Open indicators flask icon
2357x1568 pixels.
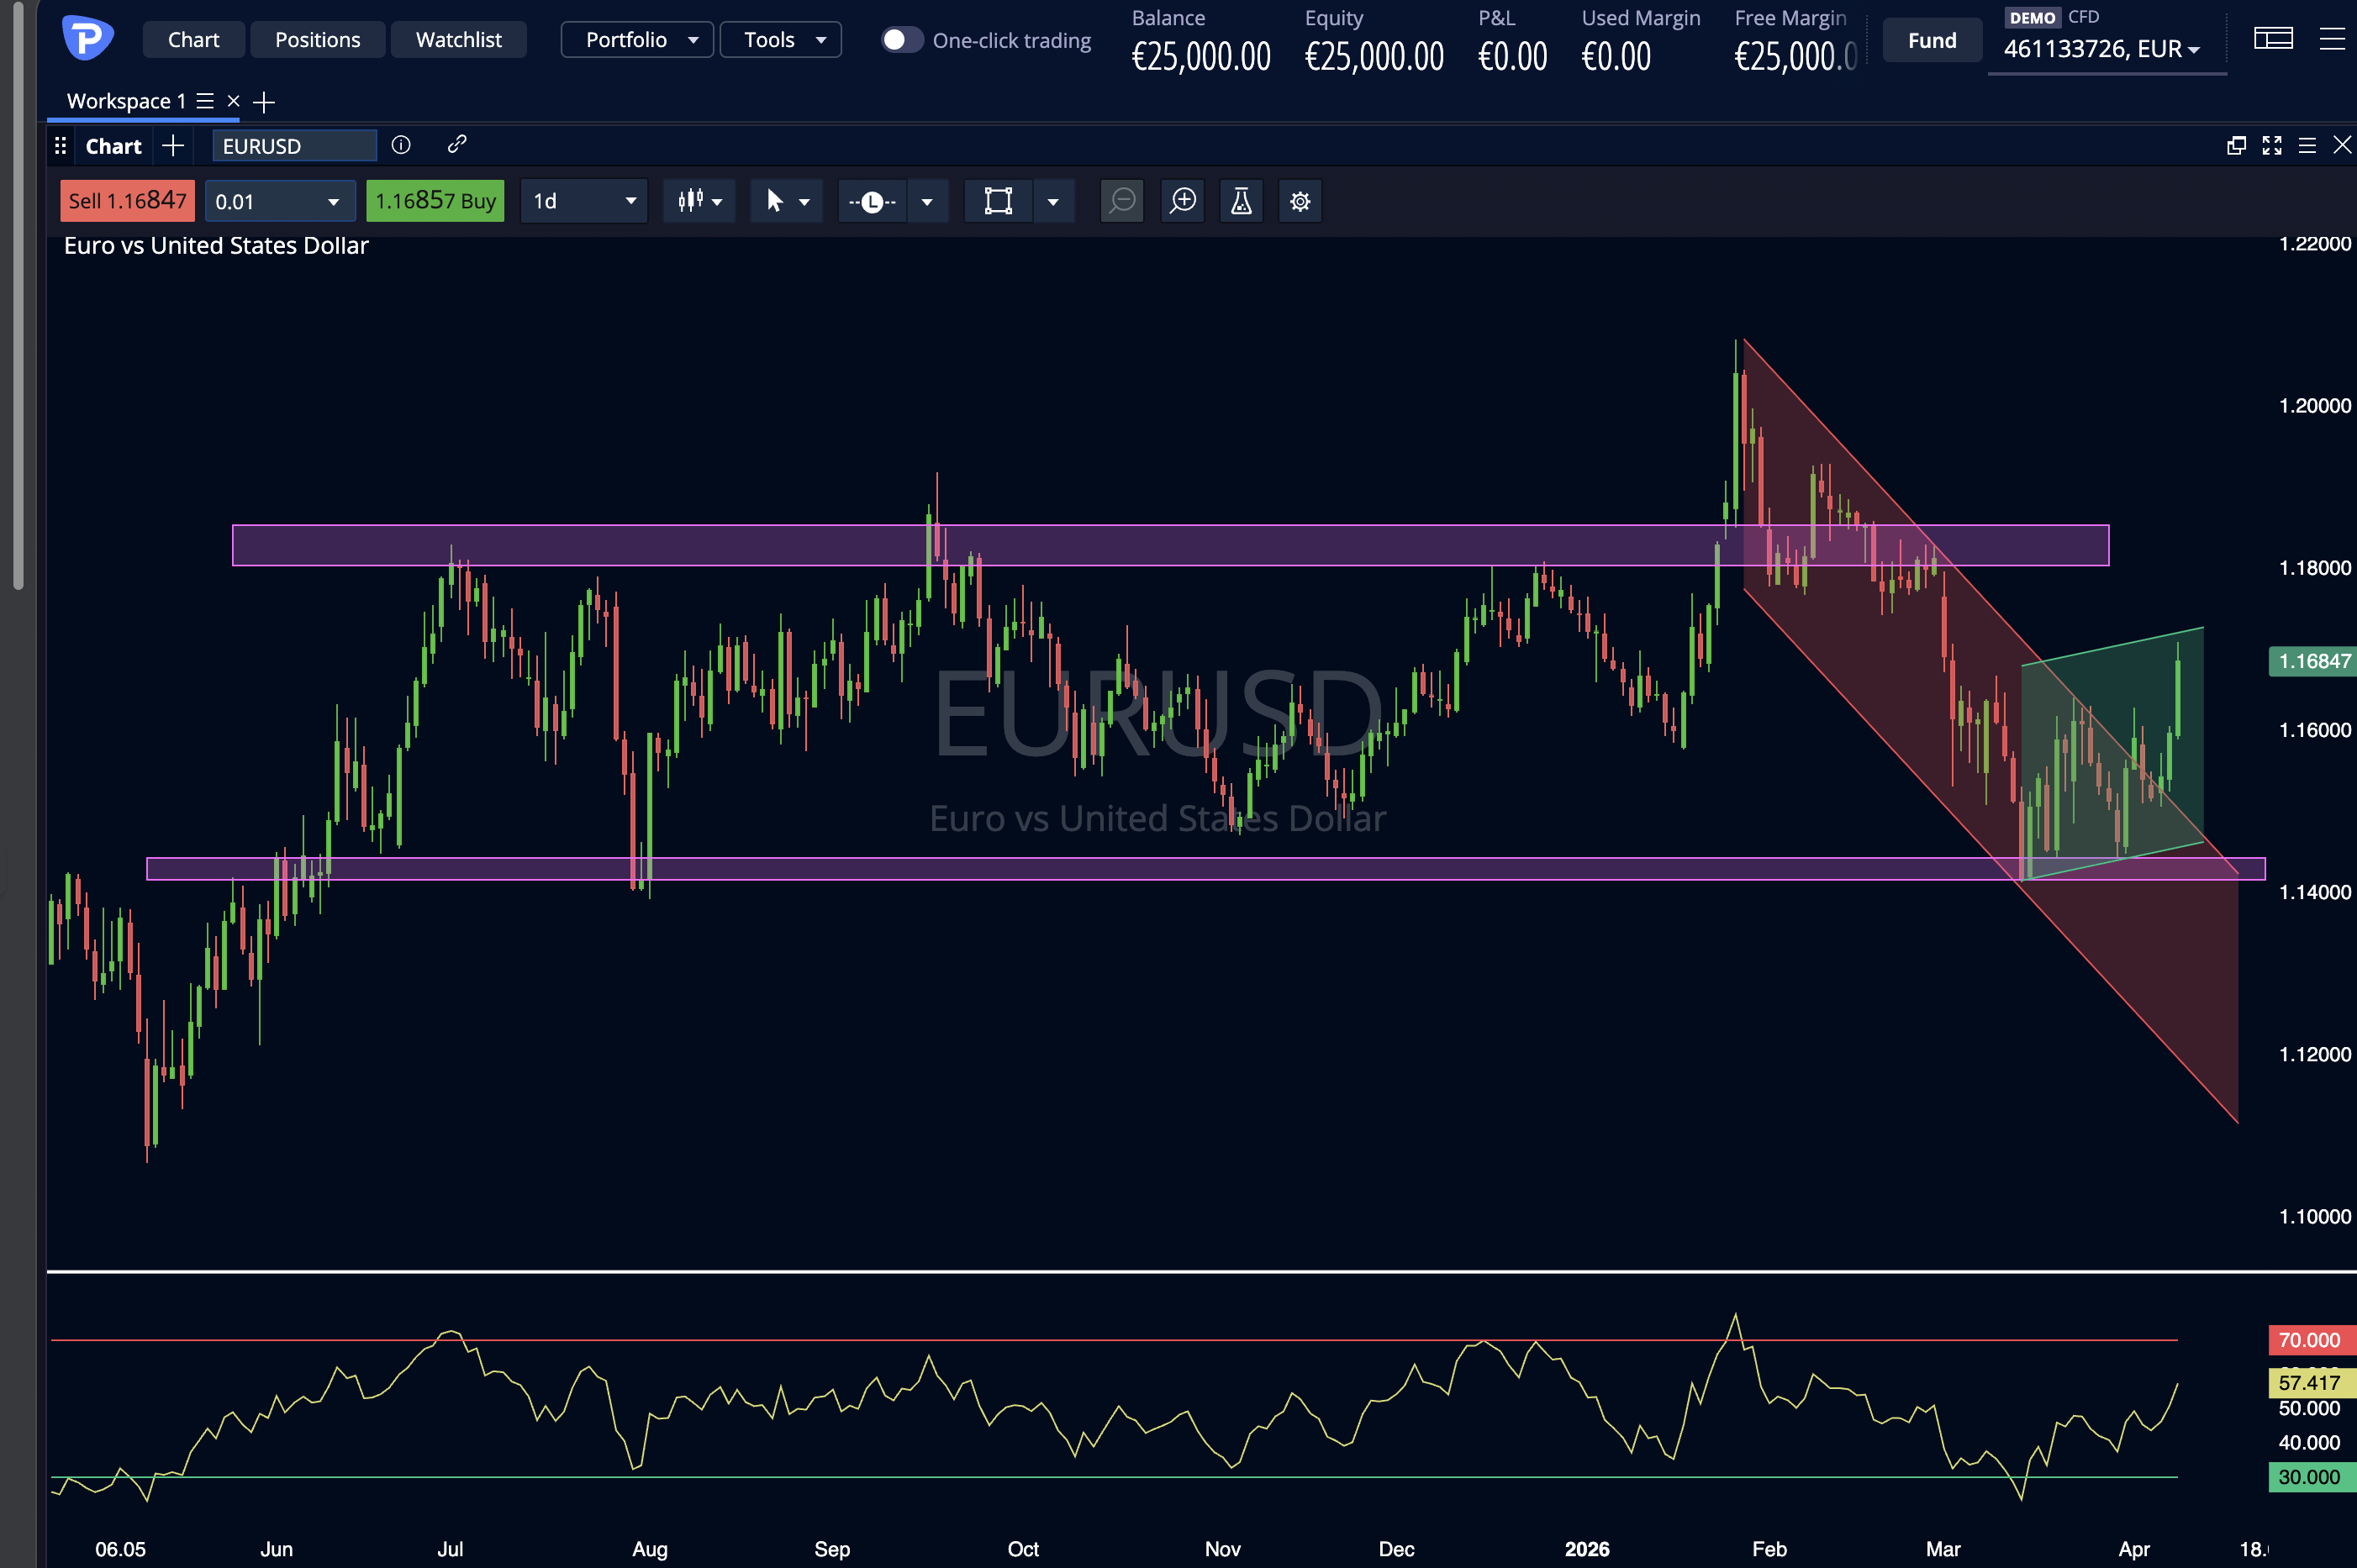tap(1241, 201)
